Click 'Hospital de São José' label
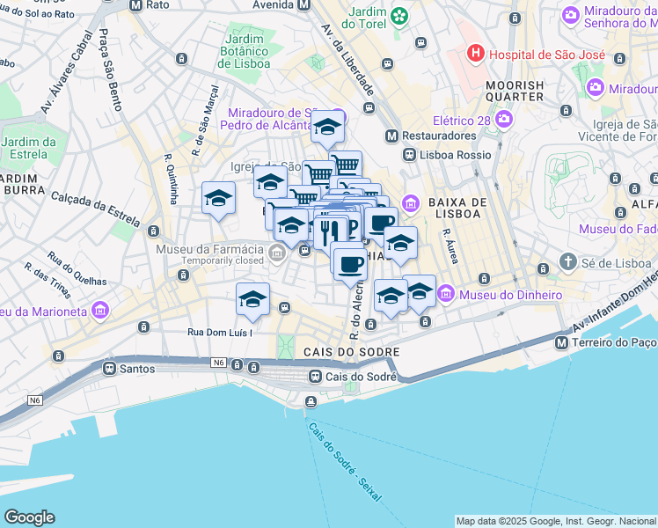658x528 pixels. coord(547,55)
